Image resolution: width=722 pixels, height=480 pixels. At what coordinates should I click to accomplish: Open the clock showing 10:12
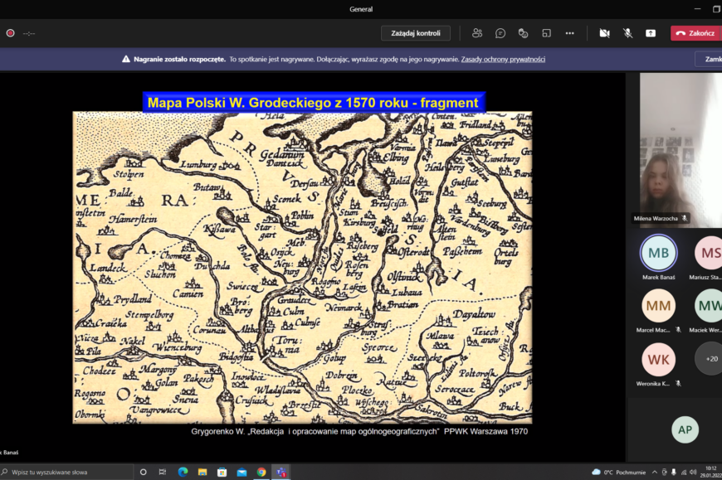click(x=710, y=472)
